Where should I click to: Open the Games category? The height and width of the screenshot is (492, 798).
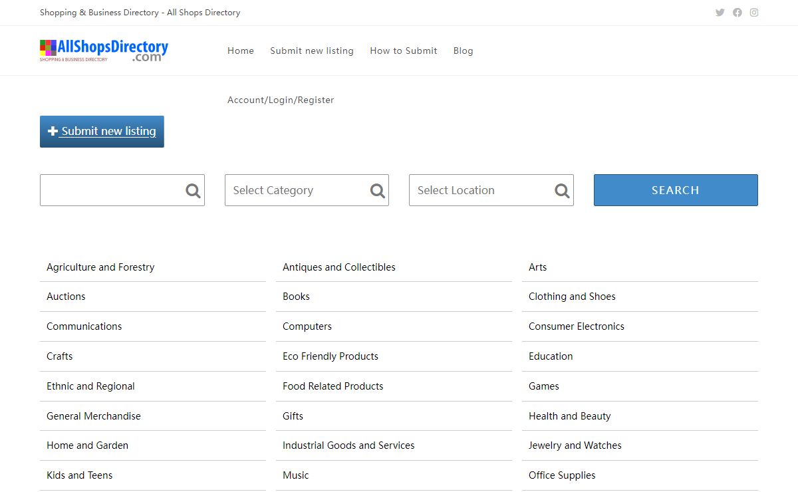(544, 386)
